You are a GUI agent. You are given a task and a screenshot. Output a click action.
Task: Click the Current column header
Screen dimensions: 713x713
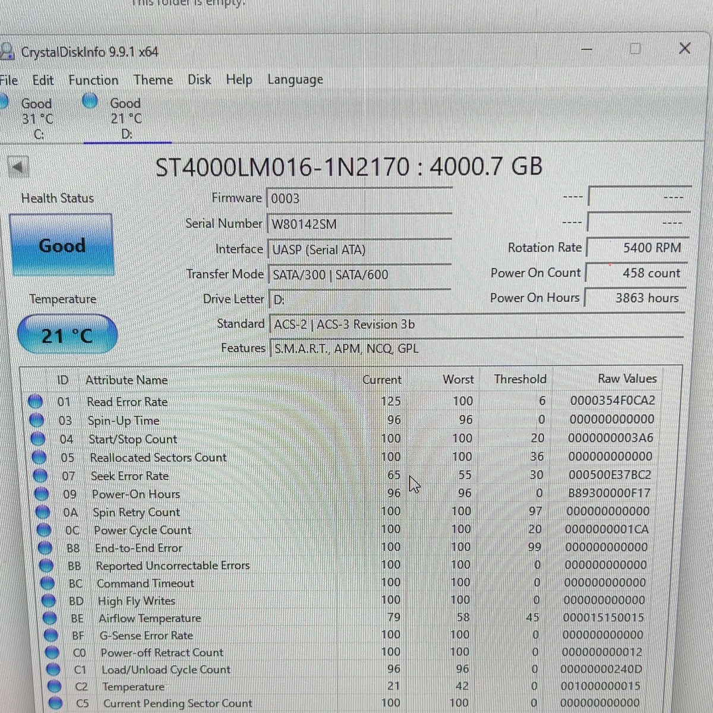point(382,379)
